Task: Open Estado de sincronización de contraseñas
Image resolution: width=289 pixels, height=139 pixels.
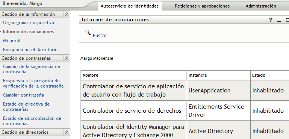Action: click(32, 121)
